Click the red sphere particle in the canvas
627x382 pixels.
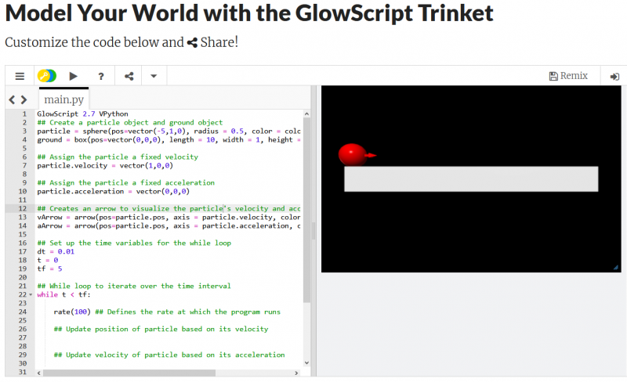coord(352,154)
